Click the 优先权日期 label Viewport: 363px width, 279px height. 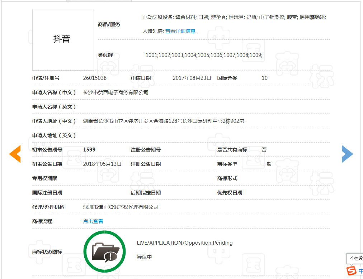(230, 193)
